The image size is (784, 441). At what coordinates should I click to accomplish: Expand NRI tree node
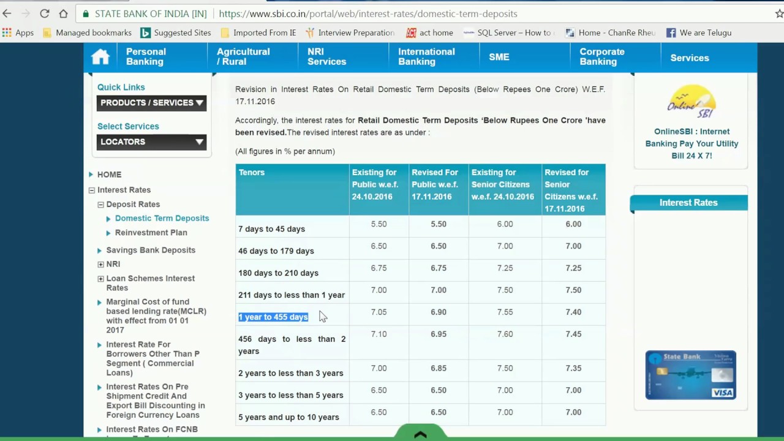[101, 265]
